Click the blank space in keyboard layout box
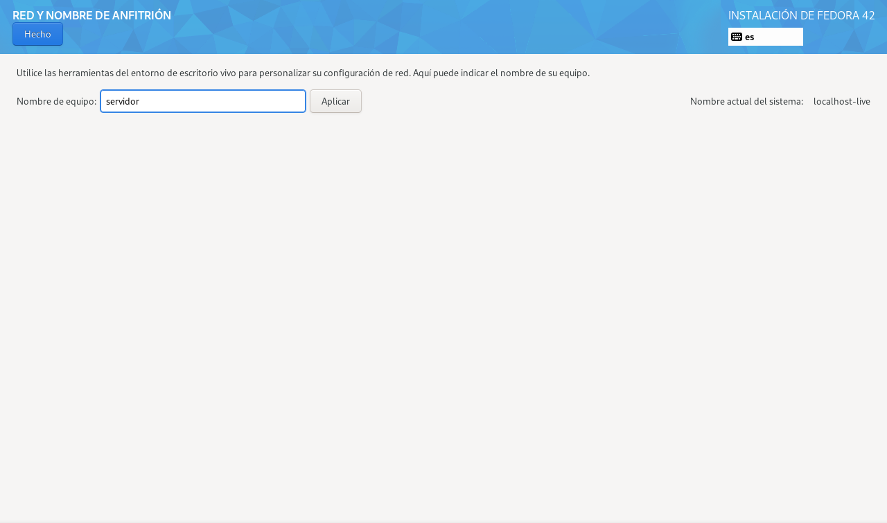 (780, 37)
